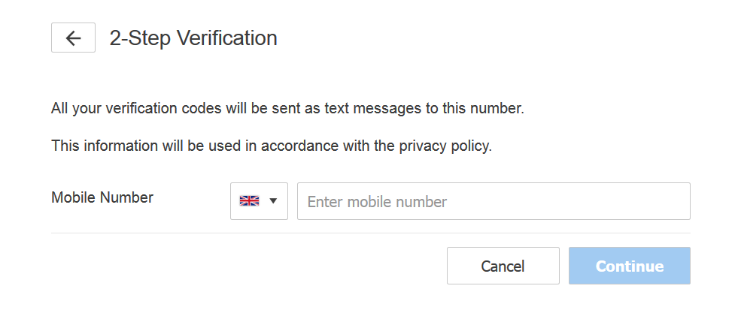
Task: Click the privacy information sentence
Action: click(272, 146)
